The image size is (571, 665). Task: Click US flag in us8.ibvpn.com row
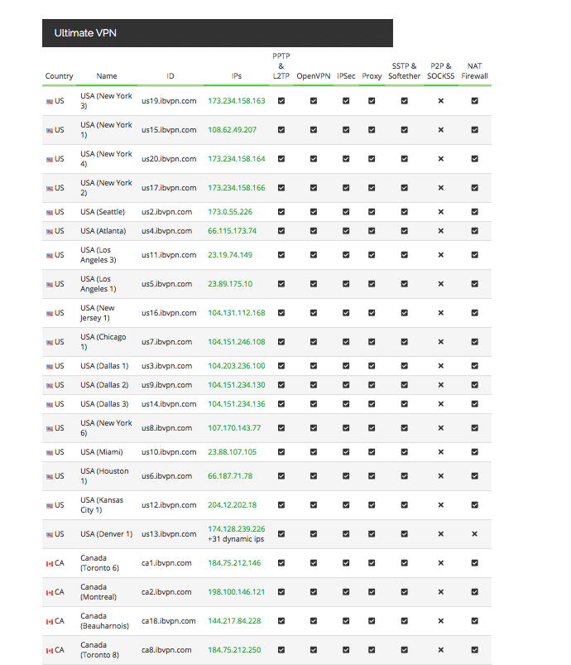pos(50,429)
